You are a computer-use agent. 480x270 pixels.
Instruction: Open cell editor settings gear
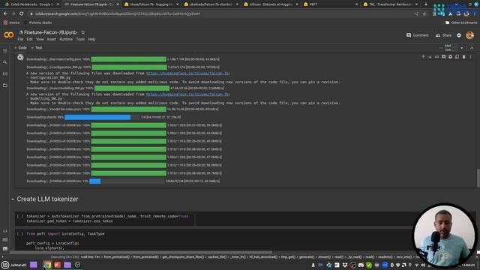pos(450,57)
